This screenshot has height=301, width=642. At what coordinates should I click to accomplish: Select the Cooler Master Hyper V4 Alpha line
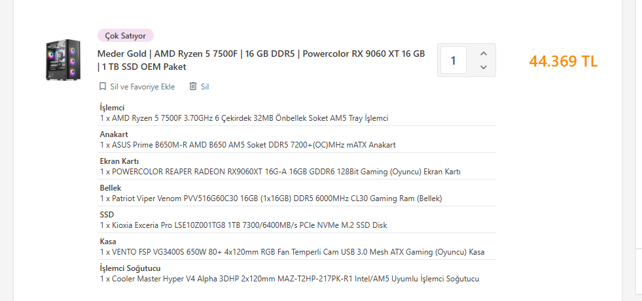click(x=289, y=279)
